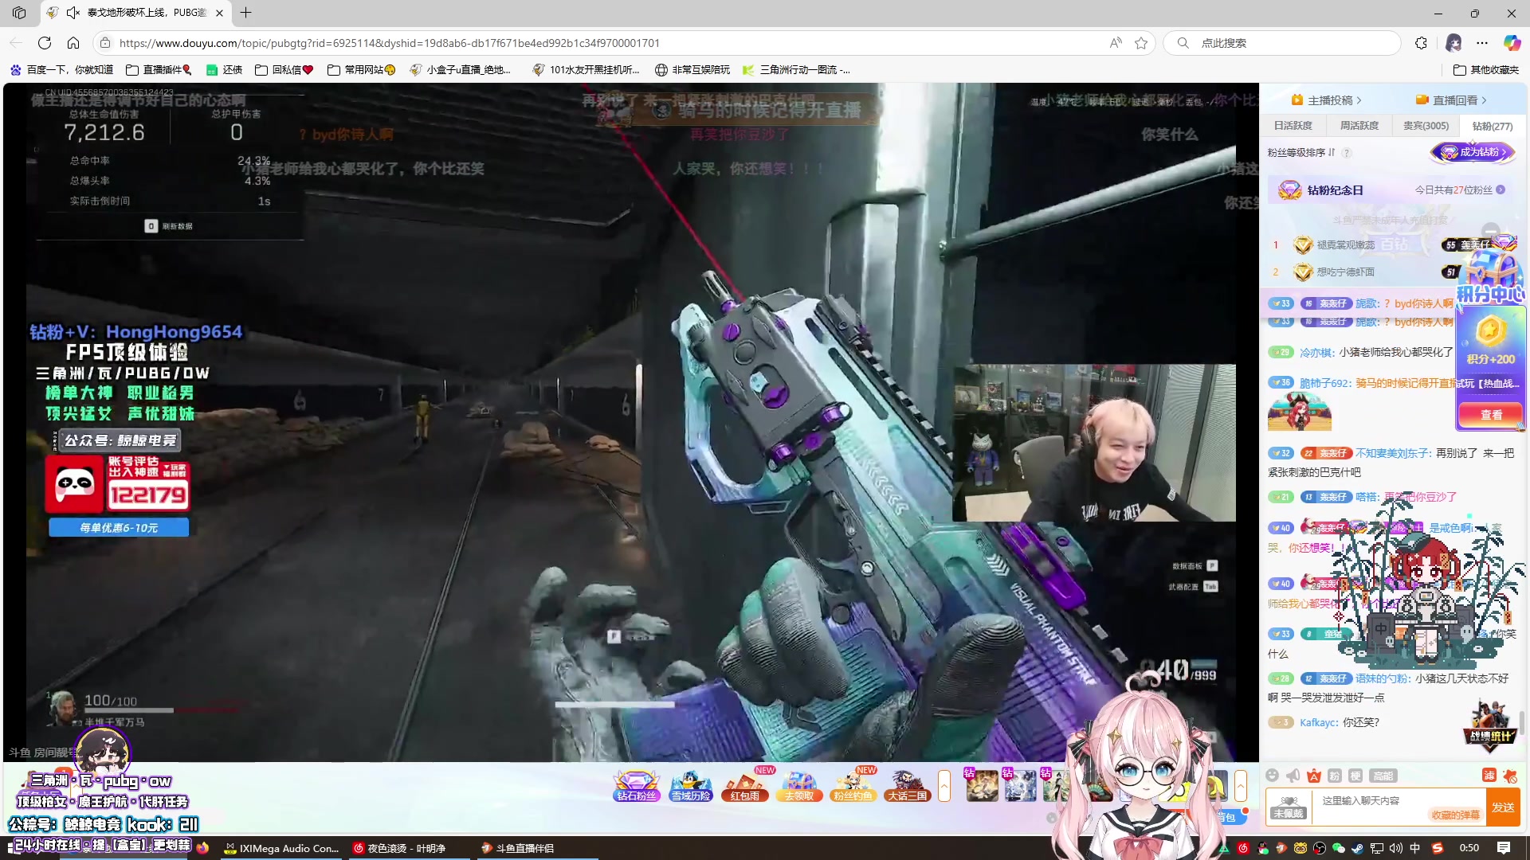Image resolution: width=1530 pixels, height=860 pixels.
Task: Switch to 钻粉(277) tab
Action: tap(1492, 126)
